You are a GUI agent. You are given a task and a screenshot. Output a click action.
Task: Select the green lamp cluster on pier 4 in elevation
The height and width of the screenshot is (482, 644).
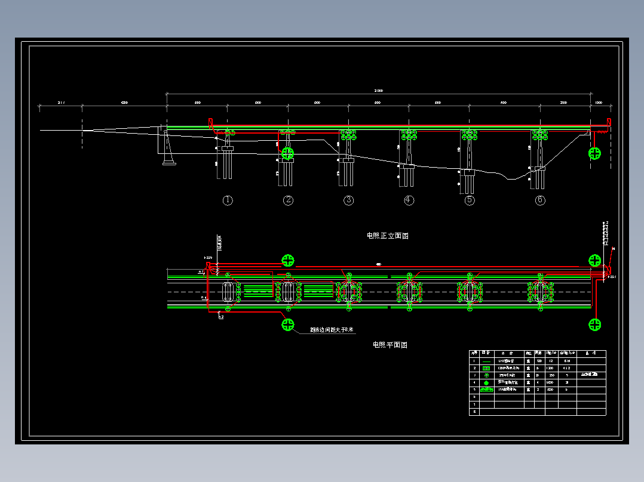point(409,135)
